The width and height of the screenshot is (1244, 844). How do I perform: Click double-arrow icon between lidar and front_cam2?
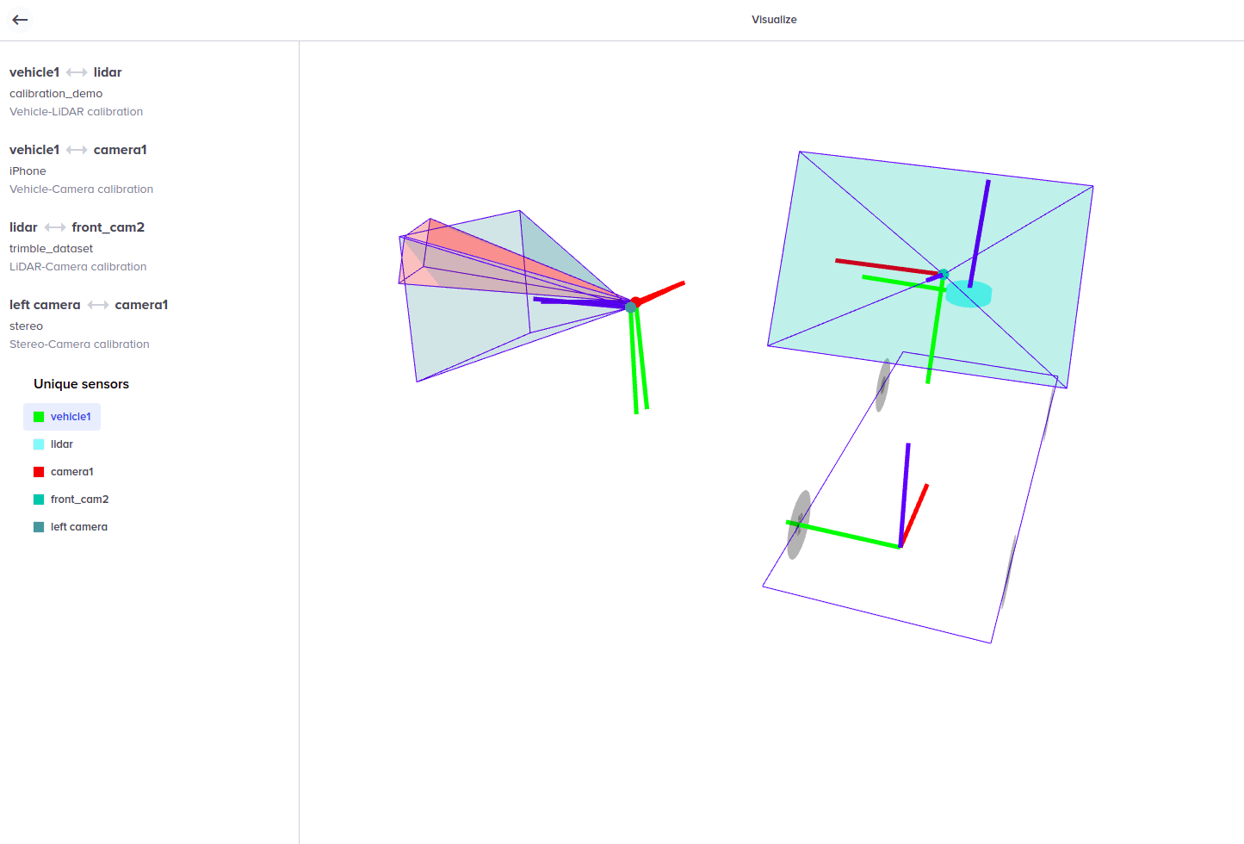[x=55, y=227]
